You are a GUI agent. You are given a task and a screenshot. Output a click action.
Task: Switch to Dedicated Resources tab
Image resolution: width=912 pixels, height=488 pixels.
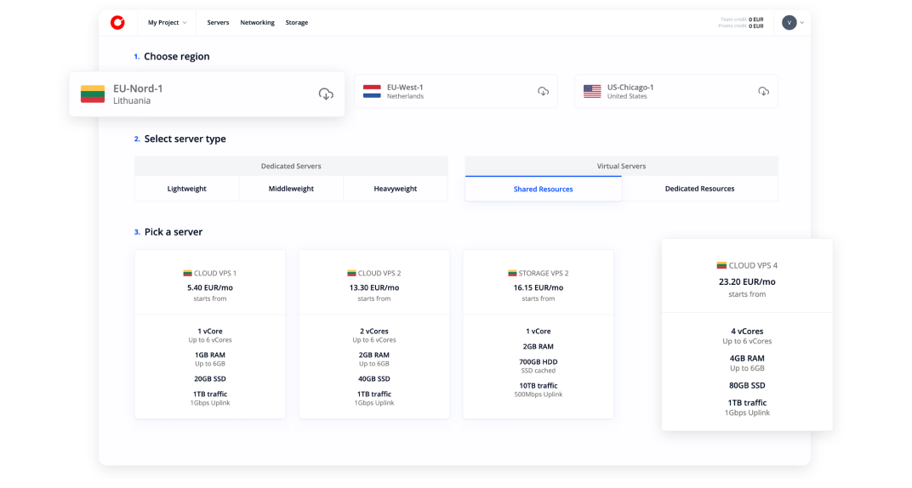pyautogui.click(x=699, y=189)
